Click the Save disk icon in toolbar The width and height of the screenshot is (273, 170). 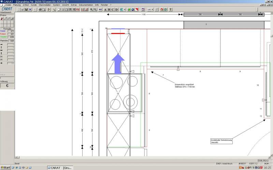point(26,10)
